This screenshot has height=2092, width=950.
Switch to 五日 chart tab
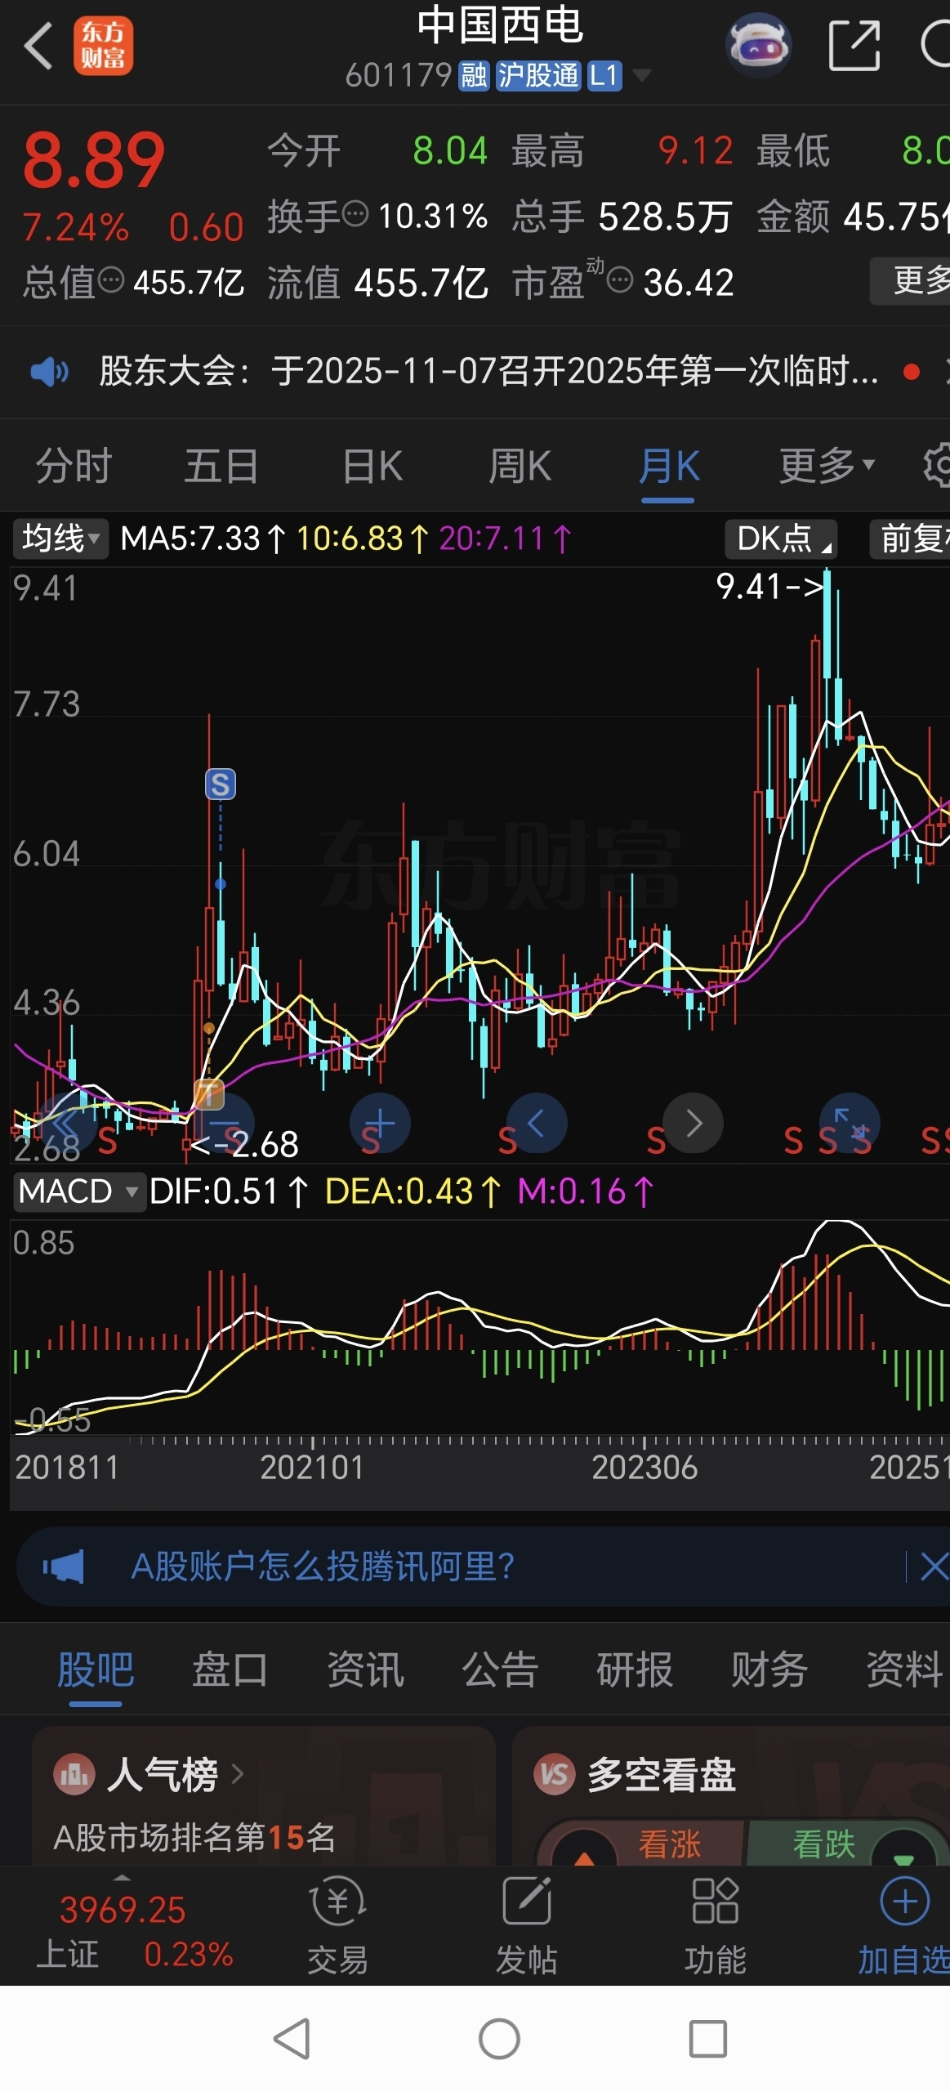(221, 466)
